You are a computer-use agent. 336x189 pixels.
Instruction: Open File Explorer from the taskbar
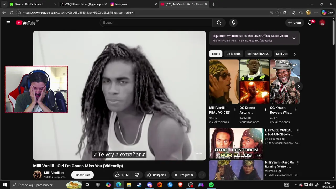[x=129, y=185]
